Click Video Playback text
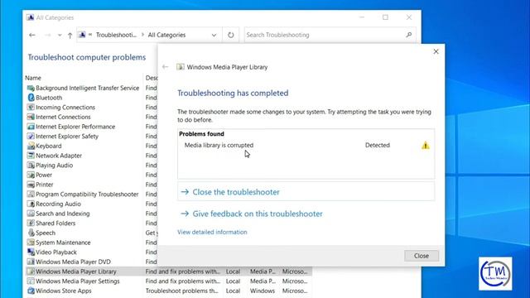This screenshot has width=530, height=298. [56, 252]
